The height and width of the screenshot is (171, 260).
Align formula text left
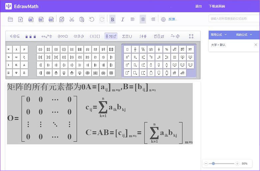click(132, 19)
